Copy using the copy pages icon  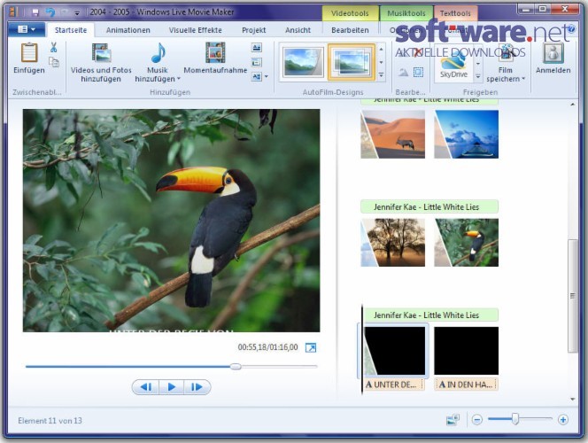pyautogui.click(x=54, y=62)
